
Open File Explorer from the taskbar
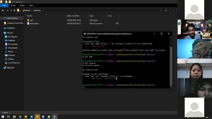[14, 117]
